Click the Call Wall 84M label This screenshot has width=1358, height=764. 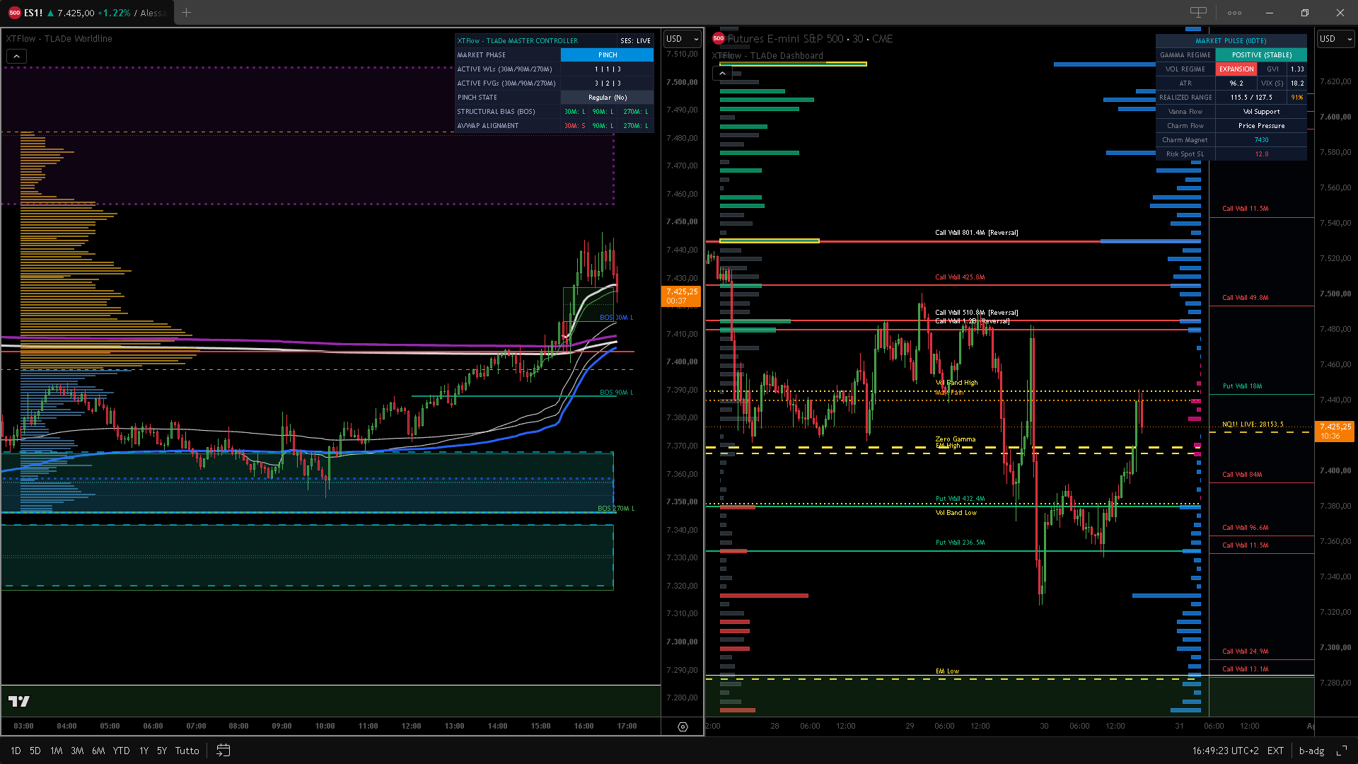[x=1242, y=475]
